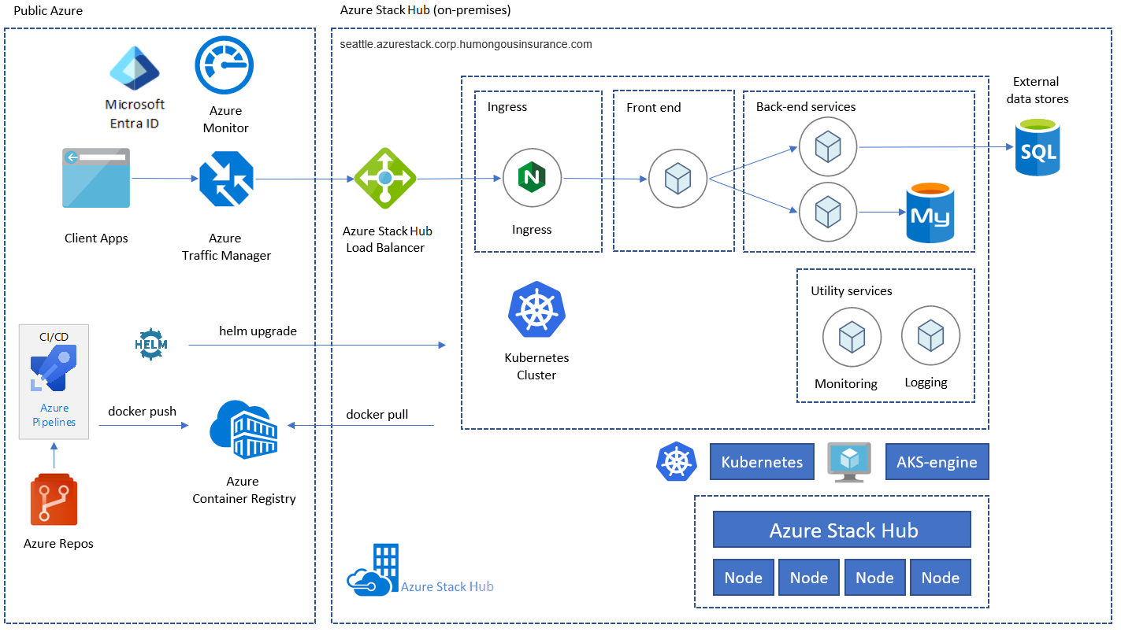This screenshot has height=632, width=1121.
Task: Select the Helm logo icon
Action: click(151, 345)
